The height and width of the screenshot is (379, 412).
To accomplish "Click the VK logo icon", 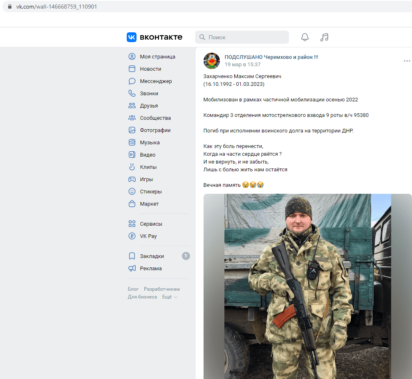I will point(132,37).
